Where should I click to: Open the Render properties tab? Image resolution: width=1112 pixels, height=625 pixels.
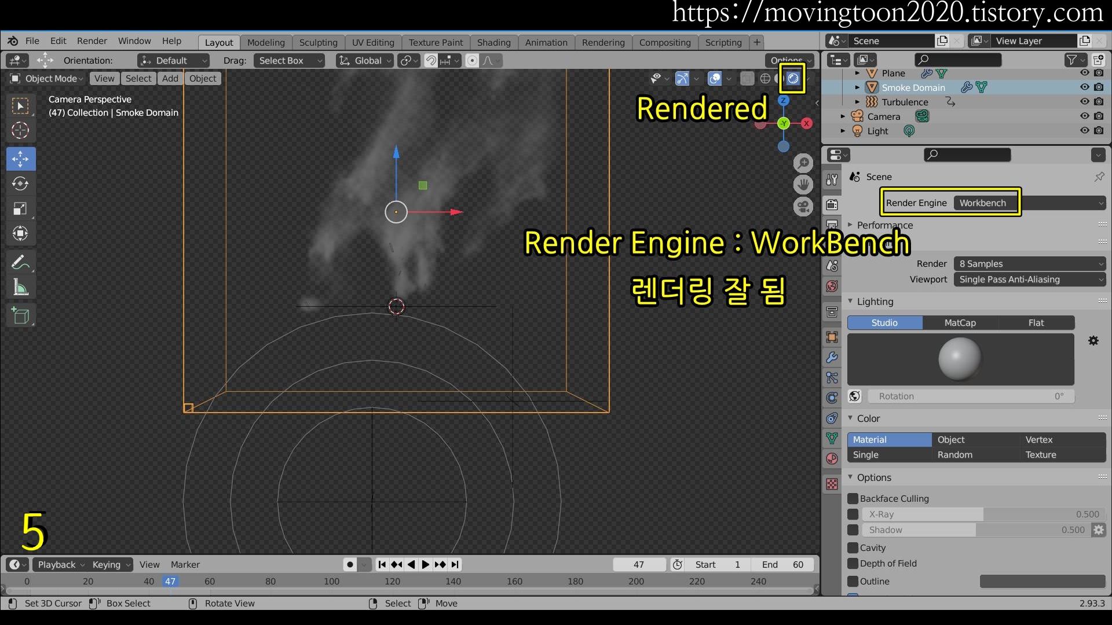coord(832,204)
